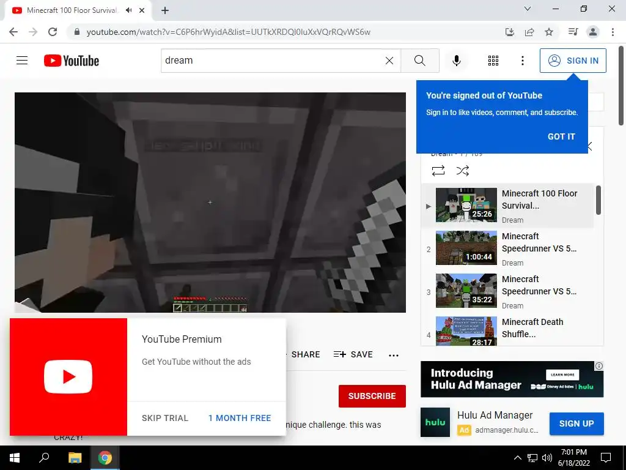
Task: View site security lock info
Action: coord(77,32)
